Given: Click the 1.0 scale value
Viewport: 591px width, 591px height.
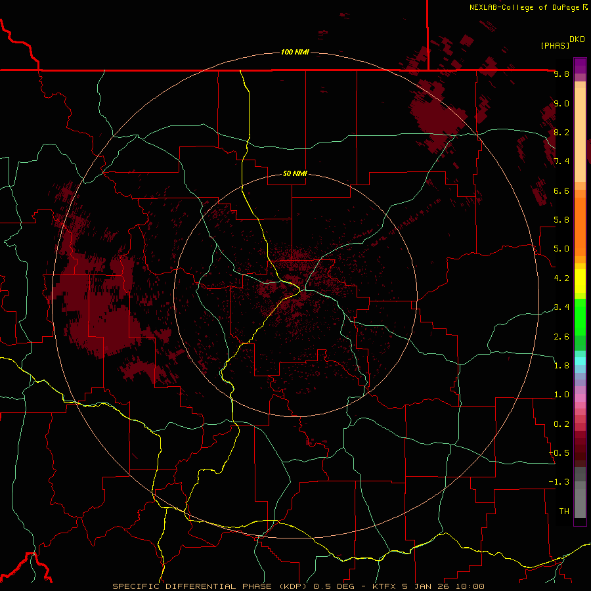Looking at the screenshot, I should click(561, 395).
